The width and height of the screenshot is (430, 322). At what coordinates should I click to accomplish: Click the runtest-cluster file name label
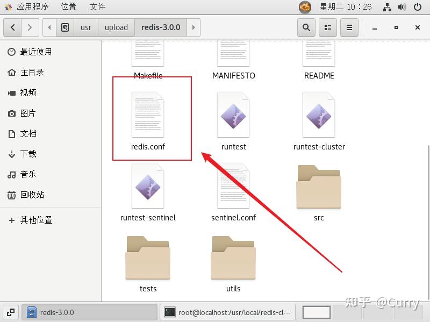click(319, 147)
